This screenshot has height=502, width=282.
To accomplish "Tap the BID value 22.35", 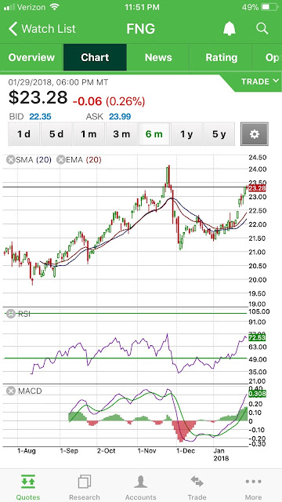I will [40, 117].
